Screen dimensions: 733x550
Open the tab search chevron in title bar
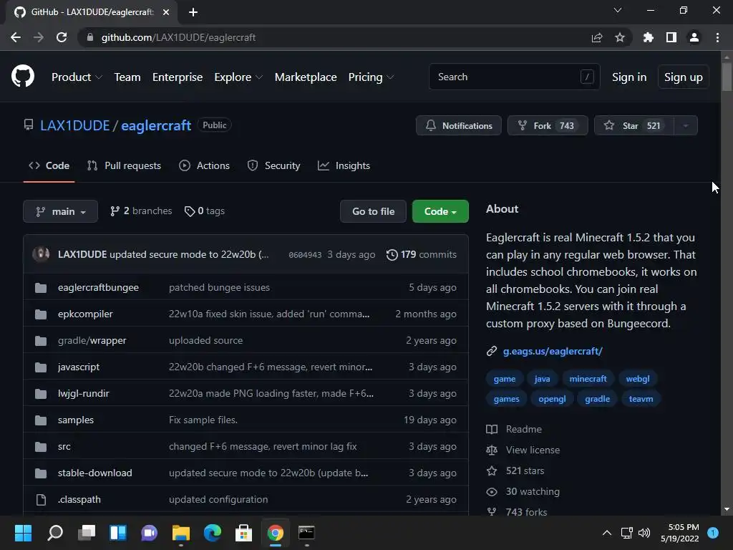(618, 10)
